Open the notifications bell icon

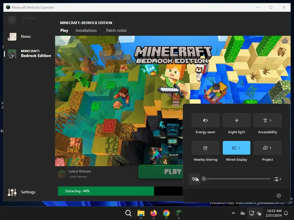286,213
